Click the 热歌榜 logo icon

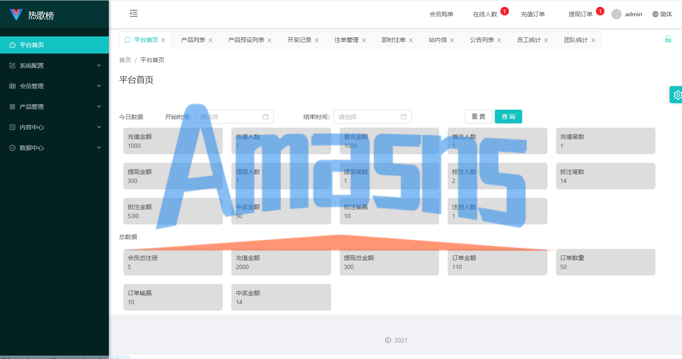click(x=16, y=15)
